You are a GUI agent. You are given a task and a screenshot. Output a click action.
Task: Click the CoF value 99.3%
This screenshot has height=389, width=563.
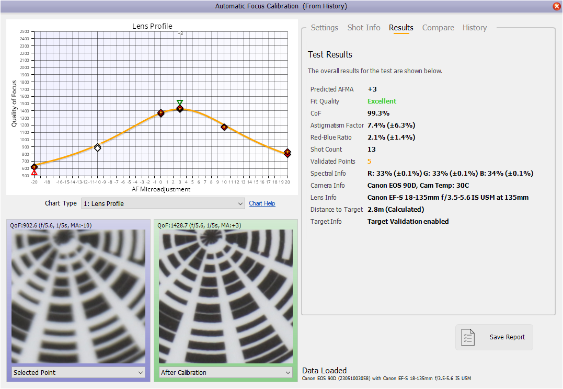click(378, 113)
